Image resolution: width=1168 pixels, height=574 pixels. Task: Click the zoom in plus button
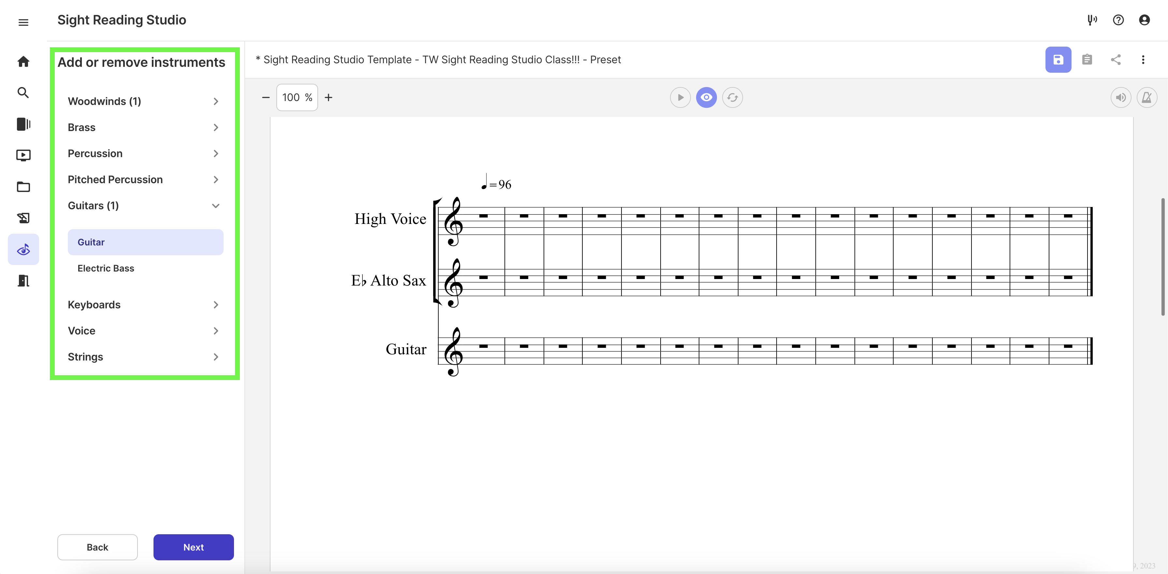click(328, 97)
